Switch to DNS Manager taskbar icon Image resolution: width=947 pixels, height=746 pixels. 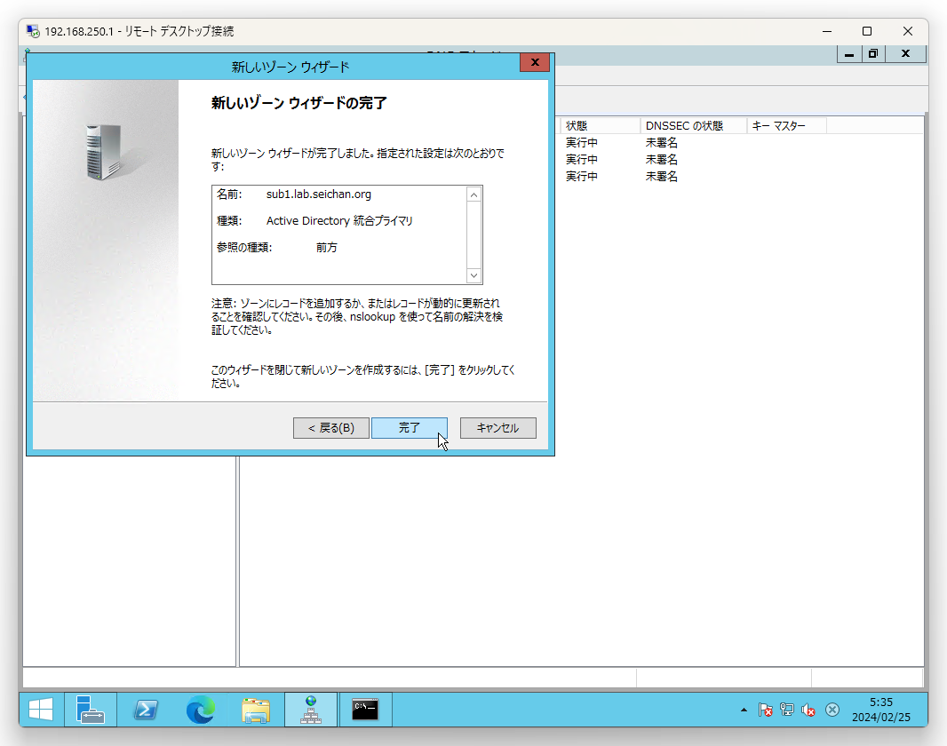311,710
